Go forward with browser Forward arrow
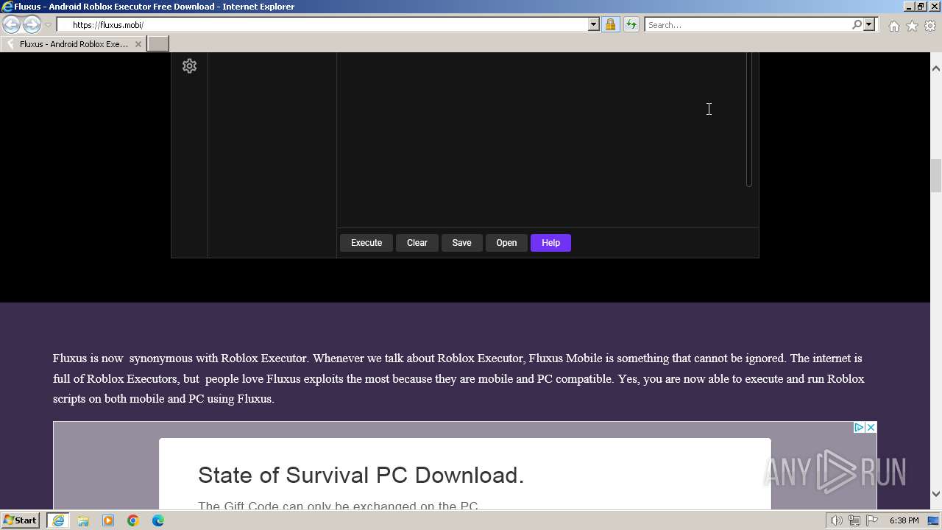Image resolution: width=942 pixels, height=530 pixels. pos(32,24)
